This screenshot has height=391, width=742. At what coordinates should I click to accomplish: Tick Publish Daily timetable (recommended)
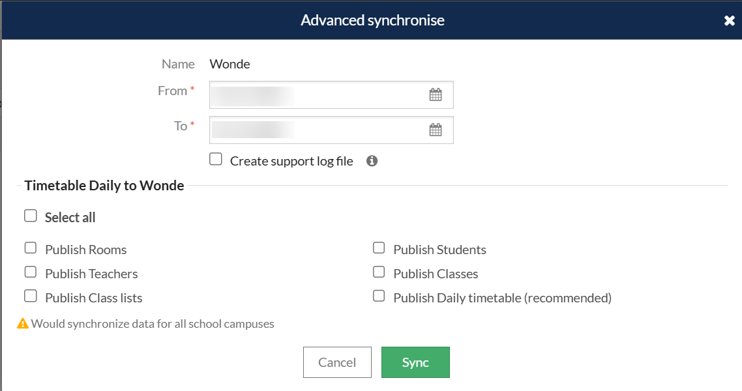pyautogui.click(x=379, y=297)
